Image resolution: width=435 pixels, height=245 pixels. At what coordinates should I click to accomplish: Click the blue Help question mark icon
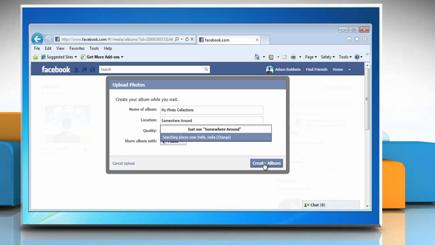pyautogui.click(x=357, y=57)
